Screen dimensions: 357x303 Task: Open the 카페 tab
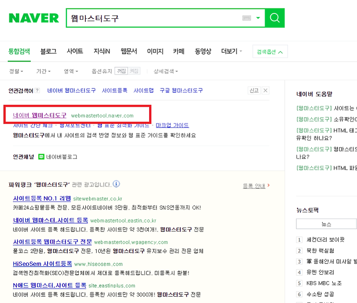[178, 52]
